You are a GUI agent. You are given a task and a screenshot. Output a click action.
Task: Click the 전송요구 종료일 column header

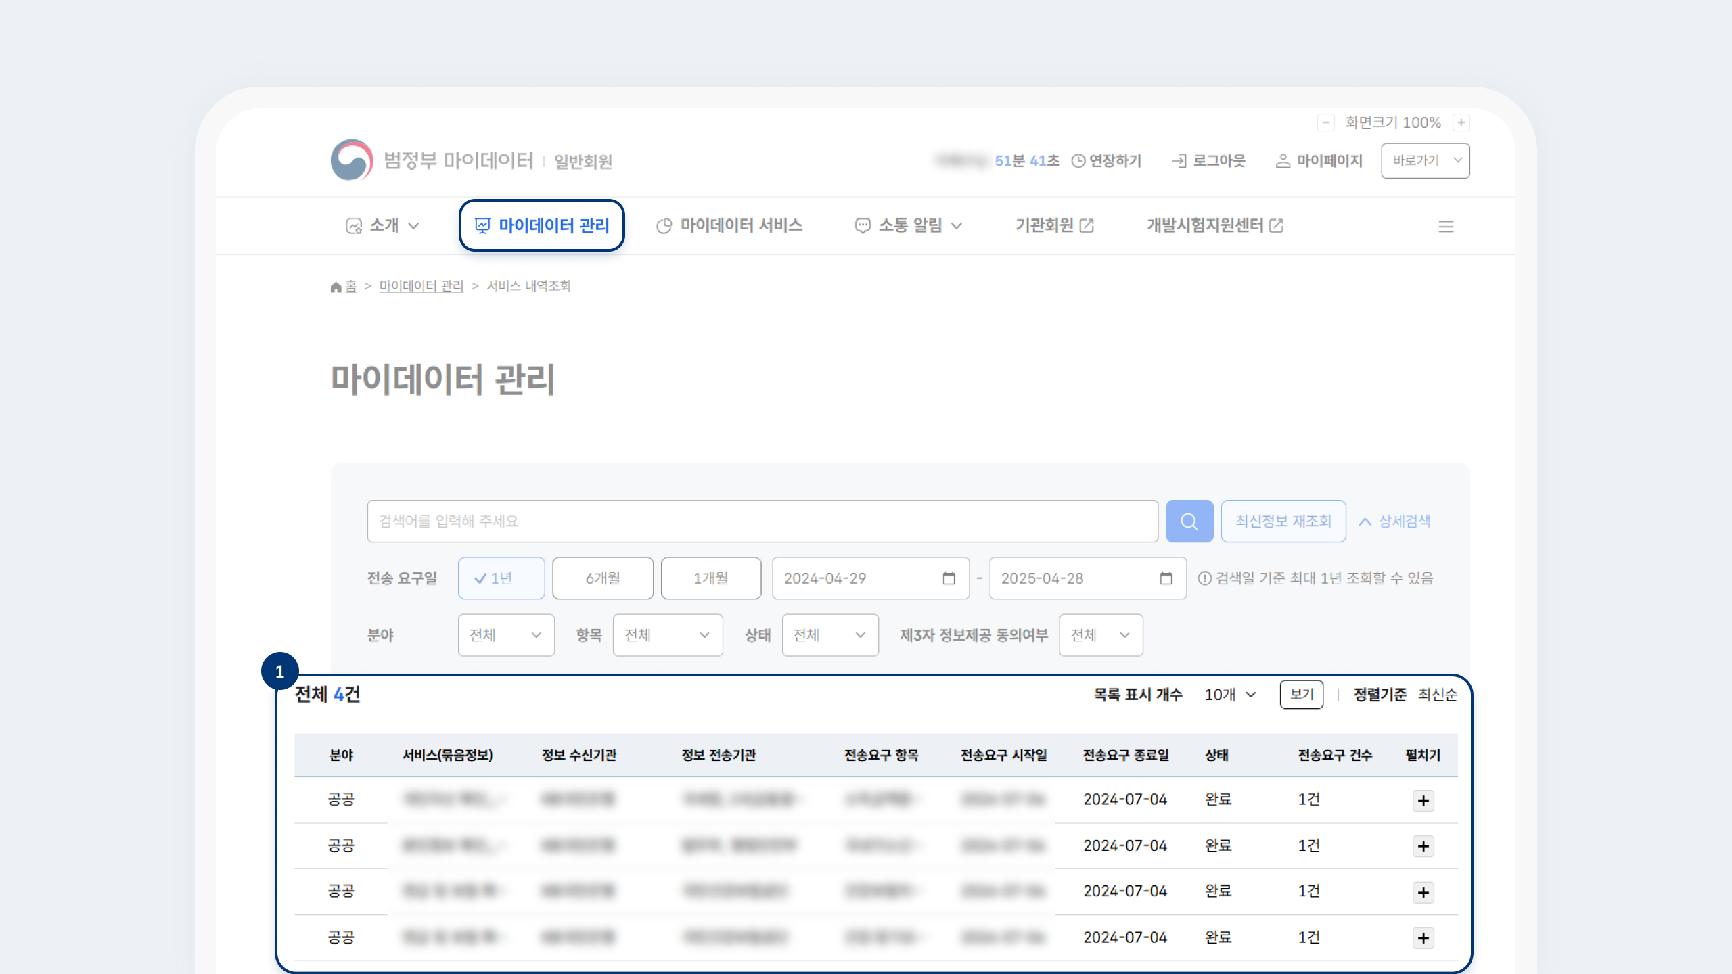coord(1126,756)
